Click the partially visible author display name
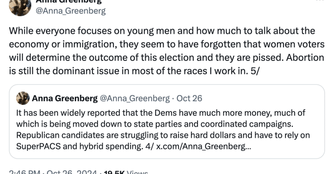This screenshot has height=174, width=330. [69, 2]
